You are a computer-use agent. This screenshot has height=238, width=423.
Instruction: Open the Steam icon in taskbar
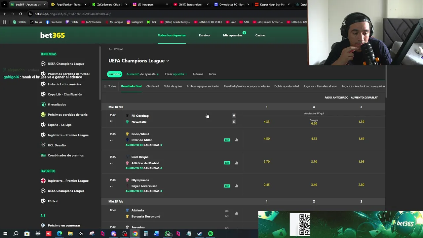(x=200, y=234)
